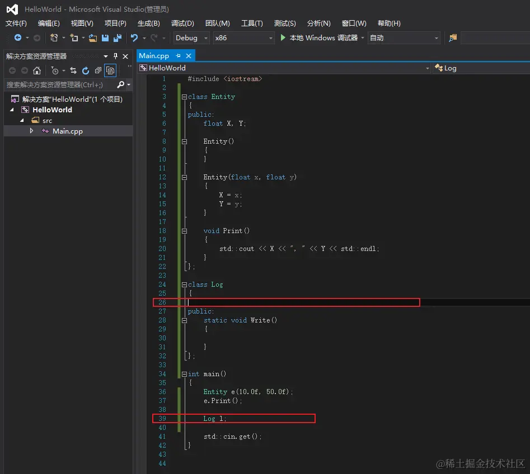Image resolution: width=530 pixels, height=474 pixels.
Task: Expand the Main.cpp tree node
Action: tap(32, 131)
